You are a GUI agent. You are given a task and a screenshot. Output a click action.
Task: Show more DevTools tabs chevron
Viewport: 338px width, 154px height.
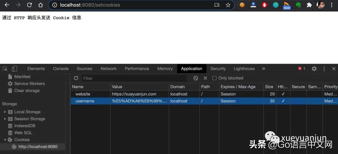point(264,69)
